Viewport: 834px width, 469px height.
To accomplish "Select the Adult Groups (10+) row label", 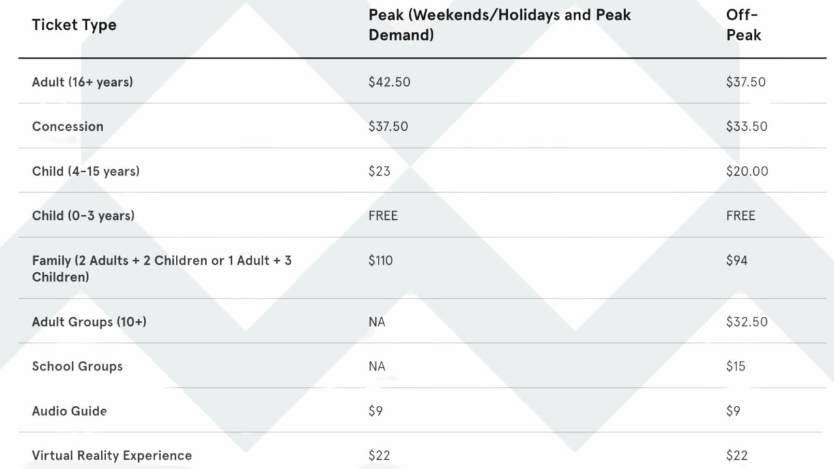I will point(89,321).
